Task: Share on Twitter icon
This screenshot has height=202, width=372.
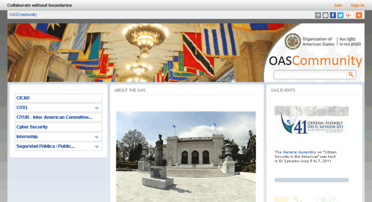Action: 340,15
